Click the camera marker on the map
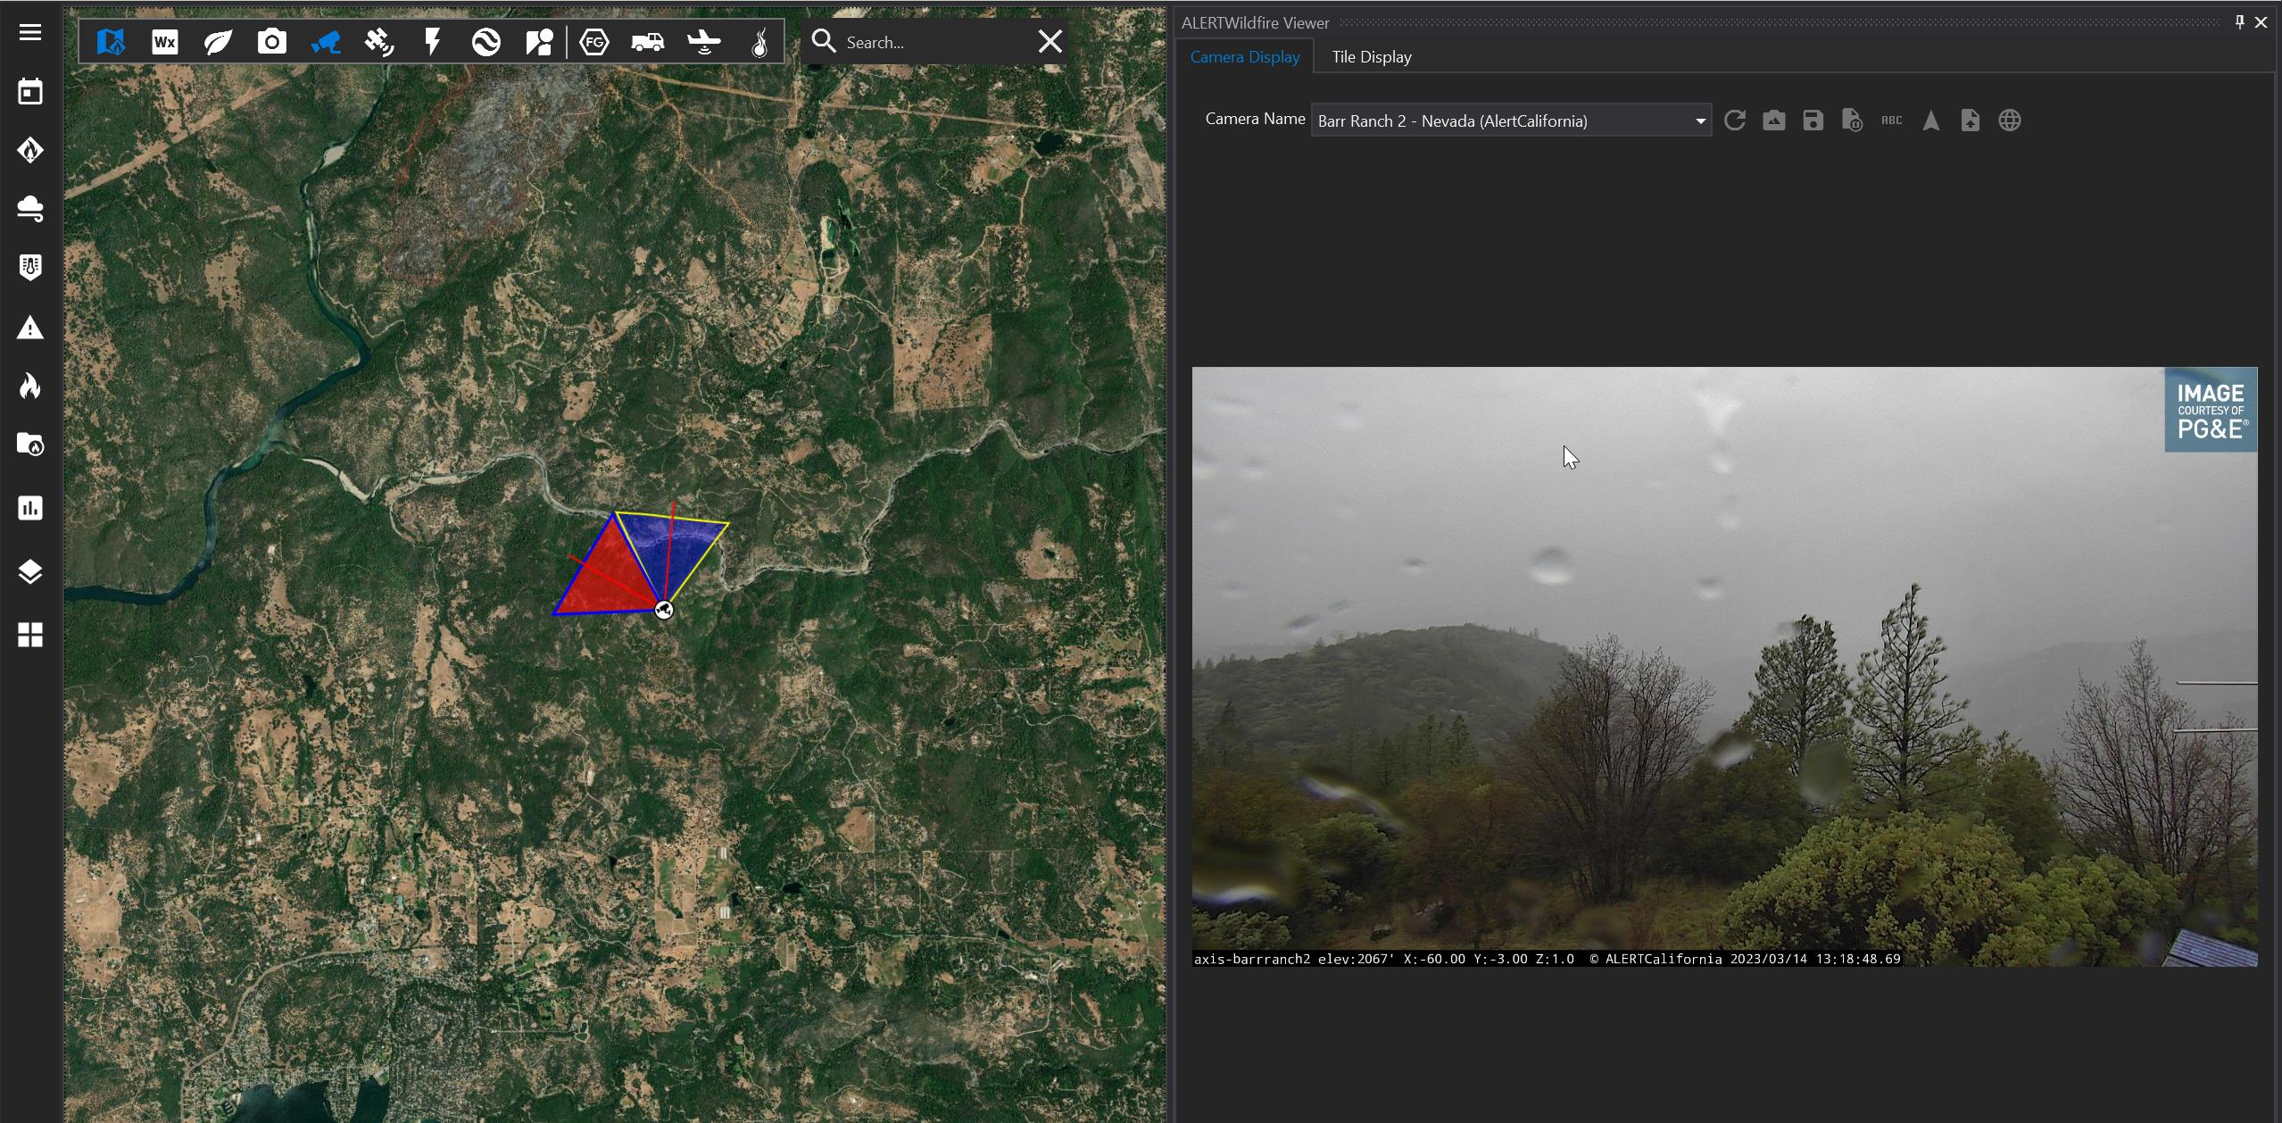 coord(663,610)
